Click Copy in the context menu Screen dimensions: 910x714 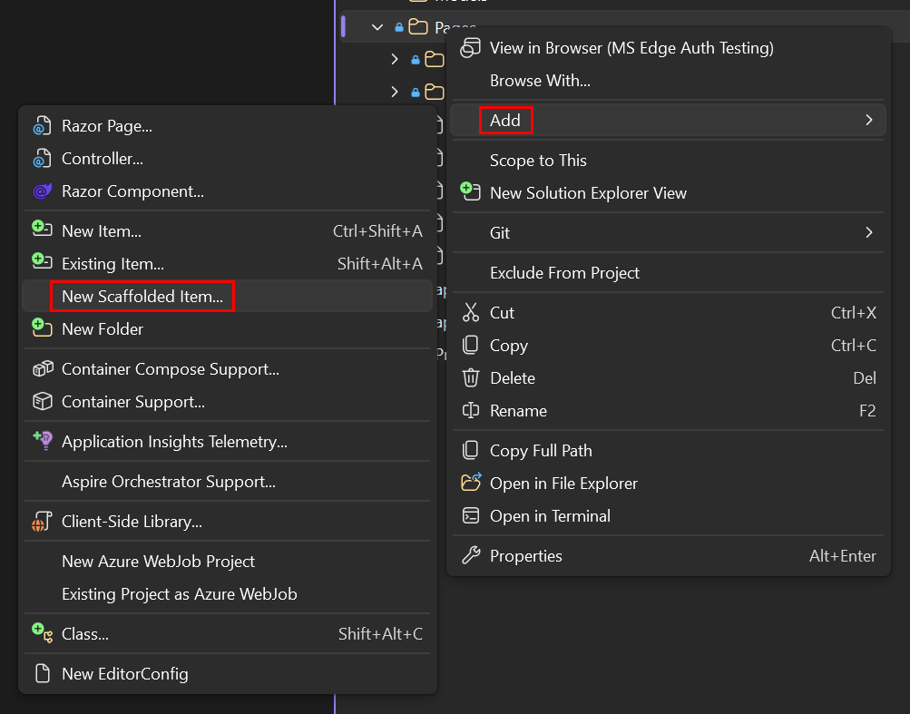[668, 346]
